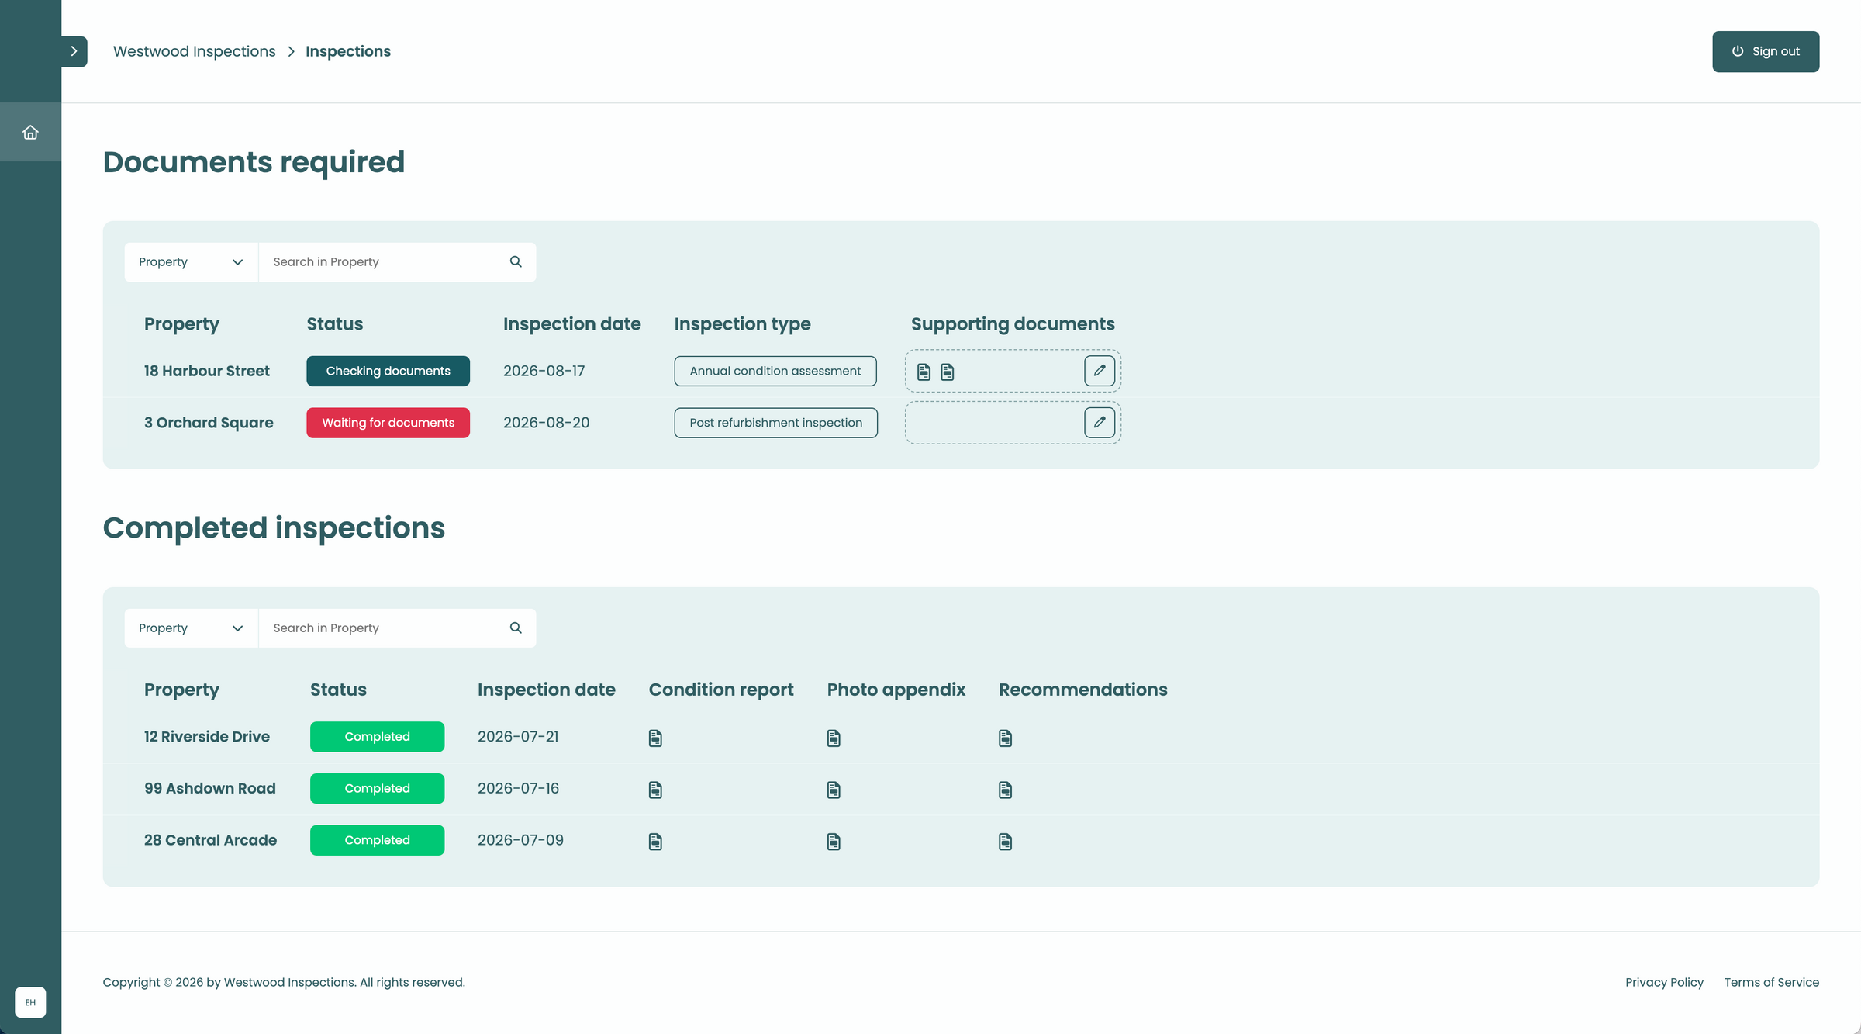Click inspection date 2026-07-21
Viewport: 1861px width, 1034px height.
click(518, 737)
